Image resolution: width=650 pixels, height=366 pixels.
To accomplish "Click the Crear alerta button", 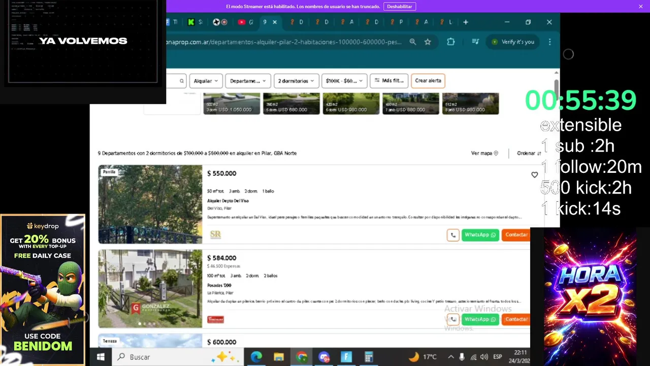I will 428,81.
